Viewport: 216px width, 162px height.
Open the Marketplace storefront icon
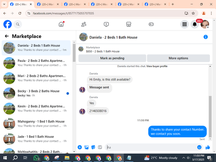click(129, 24)
